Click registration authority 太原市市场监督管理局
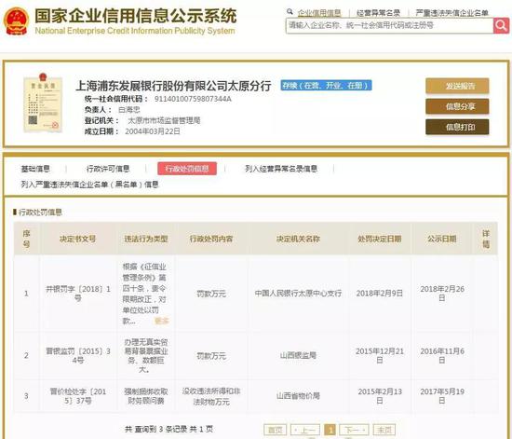This screenshot has width=512, height=439. 164,120
